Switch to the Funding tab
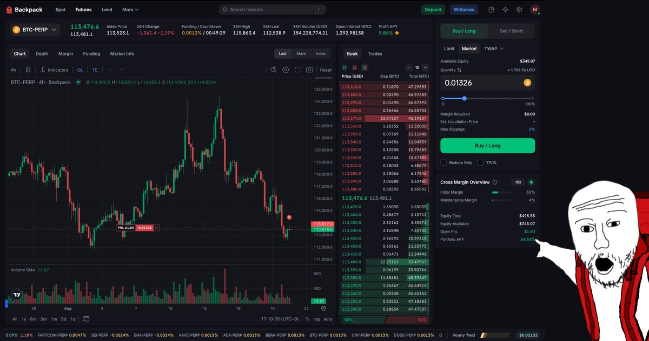This screenshot has width=649, height=341. pyautogui.click(x=91, y=53)
